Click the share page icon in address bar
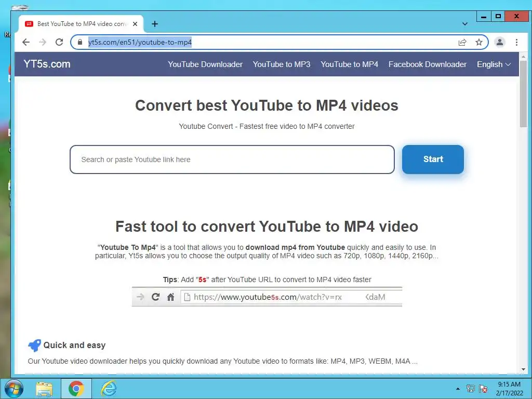This screenshot has height=399, width=532. tap(462, 42)
